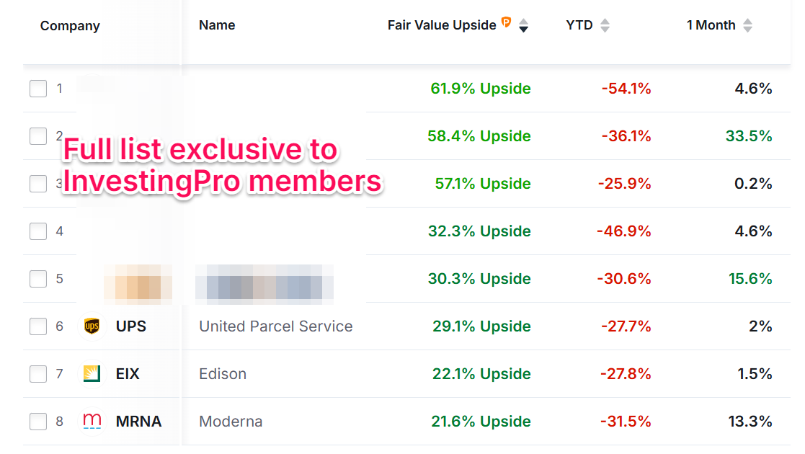Check the Moderna row checkbox
The width and height of the screenshot is (805, 454).
(38, 422)
